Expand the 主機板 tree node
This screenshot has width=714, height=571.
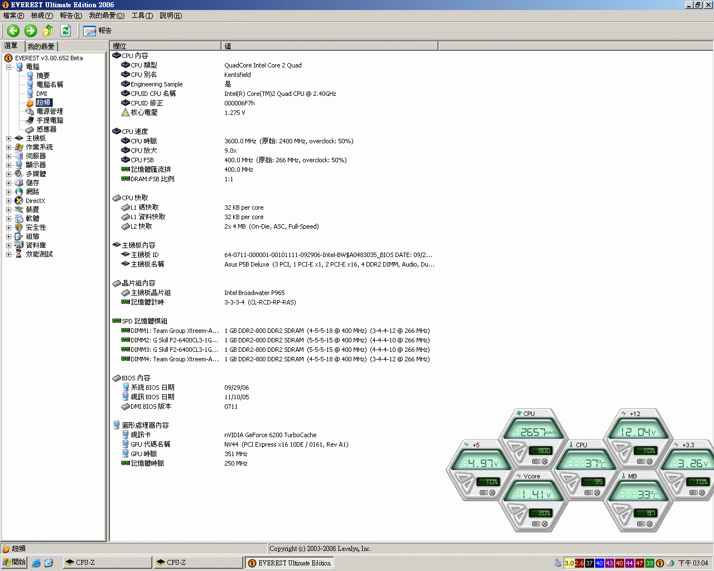point(9,138)
